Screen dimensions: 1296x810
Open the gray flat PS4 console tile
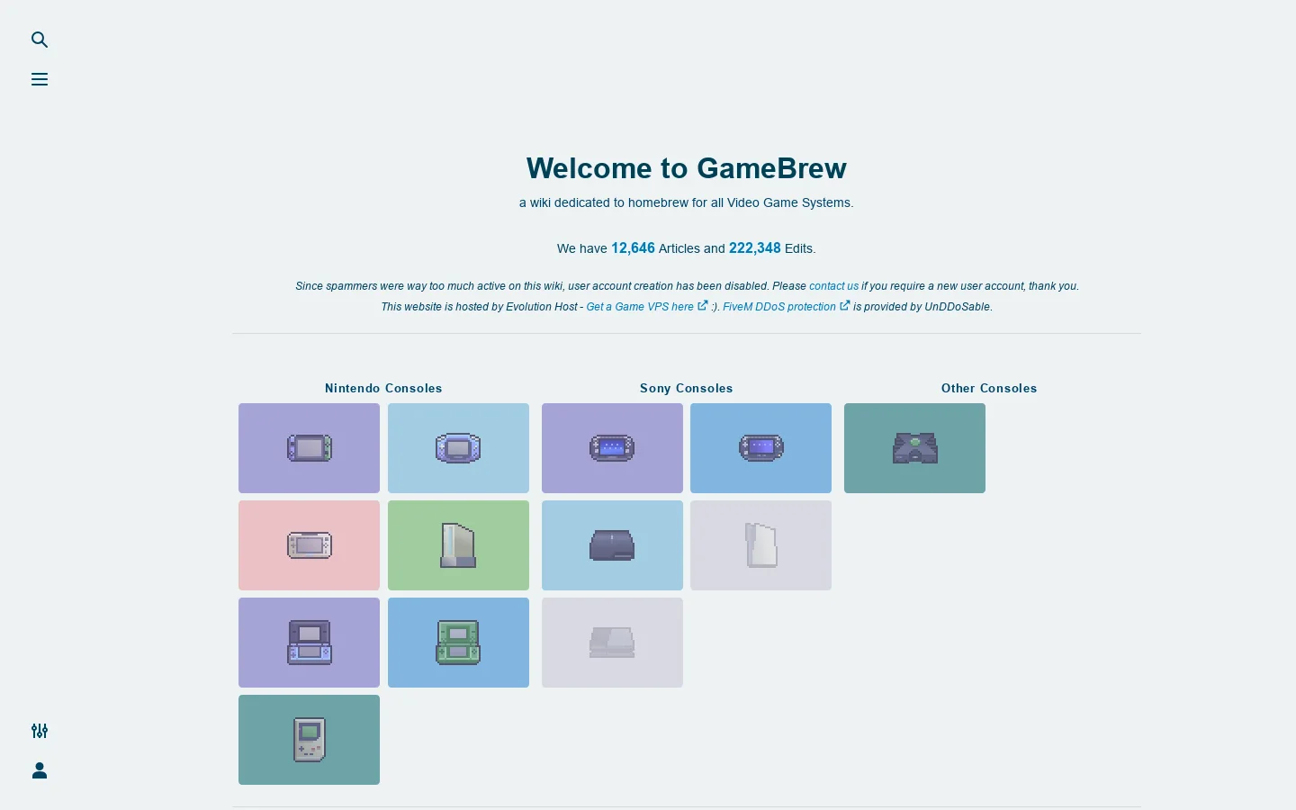pyautogui.click(x=612, y=643)
